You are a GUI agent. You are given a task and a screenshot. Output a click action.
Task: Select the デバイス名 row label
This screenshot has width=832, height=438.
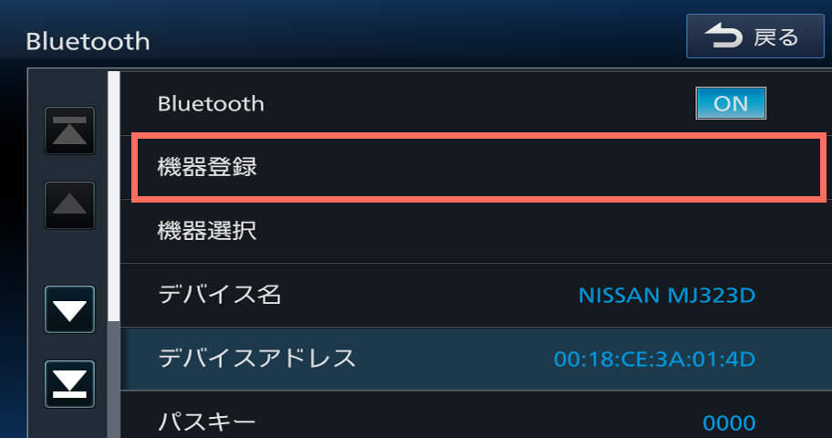click(219, 295)
